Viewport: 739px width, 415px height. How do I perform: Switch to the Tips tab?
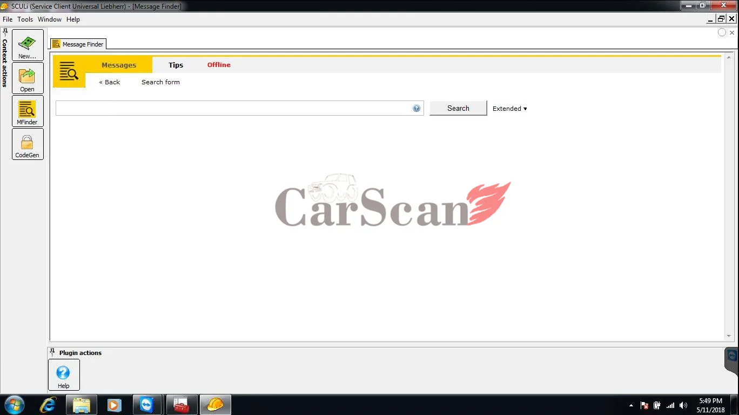176,65
